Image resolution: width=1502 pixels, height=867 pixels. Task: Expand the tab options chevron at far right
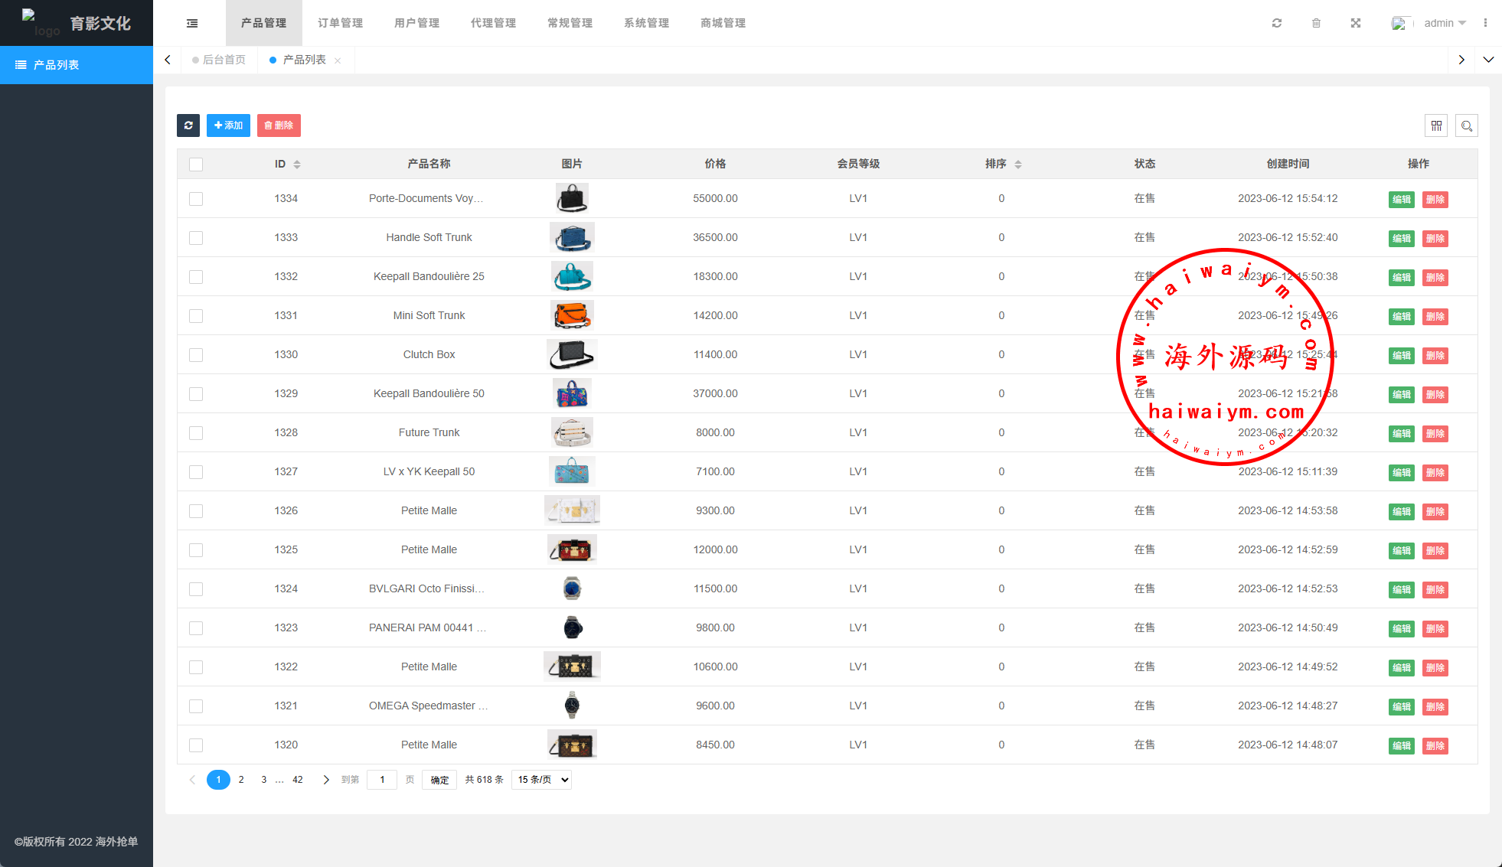(x=1488, y=60)
